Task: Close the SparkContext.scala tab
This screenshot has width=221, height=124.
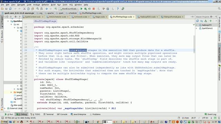Action: [x=43, y=17]
